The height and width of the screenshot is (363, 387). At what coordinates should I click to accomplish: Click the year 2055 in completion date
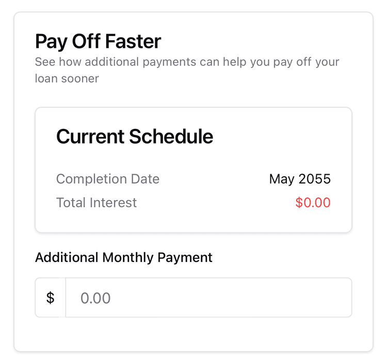point(314,179)
